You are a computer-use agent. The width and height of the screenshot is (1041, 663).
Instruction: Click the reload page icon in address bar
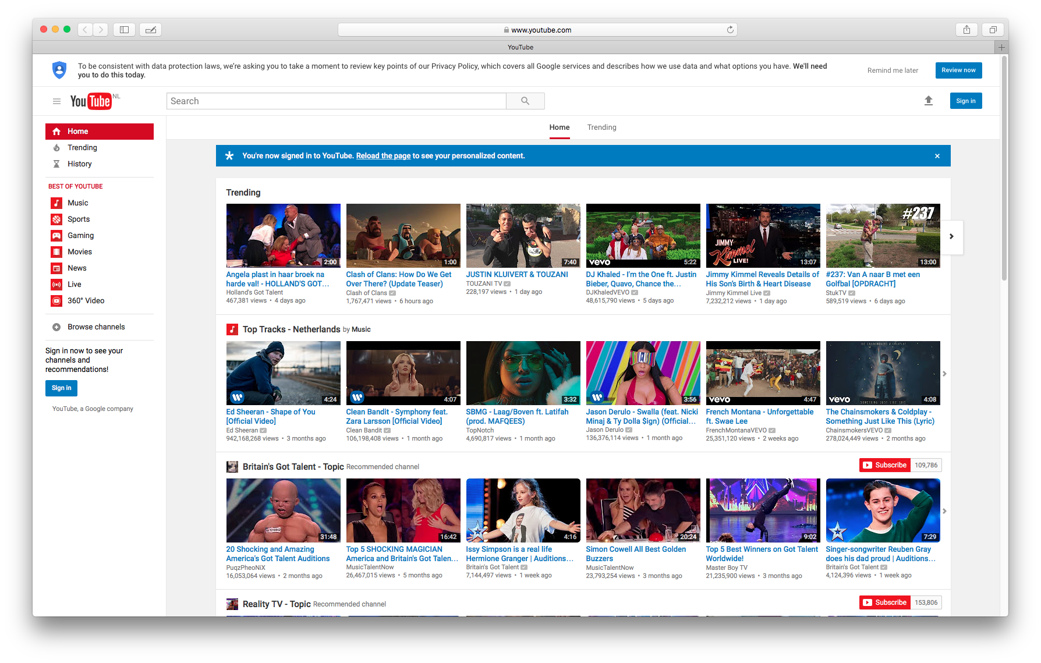(730, 30)
